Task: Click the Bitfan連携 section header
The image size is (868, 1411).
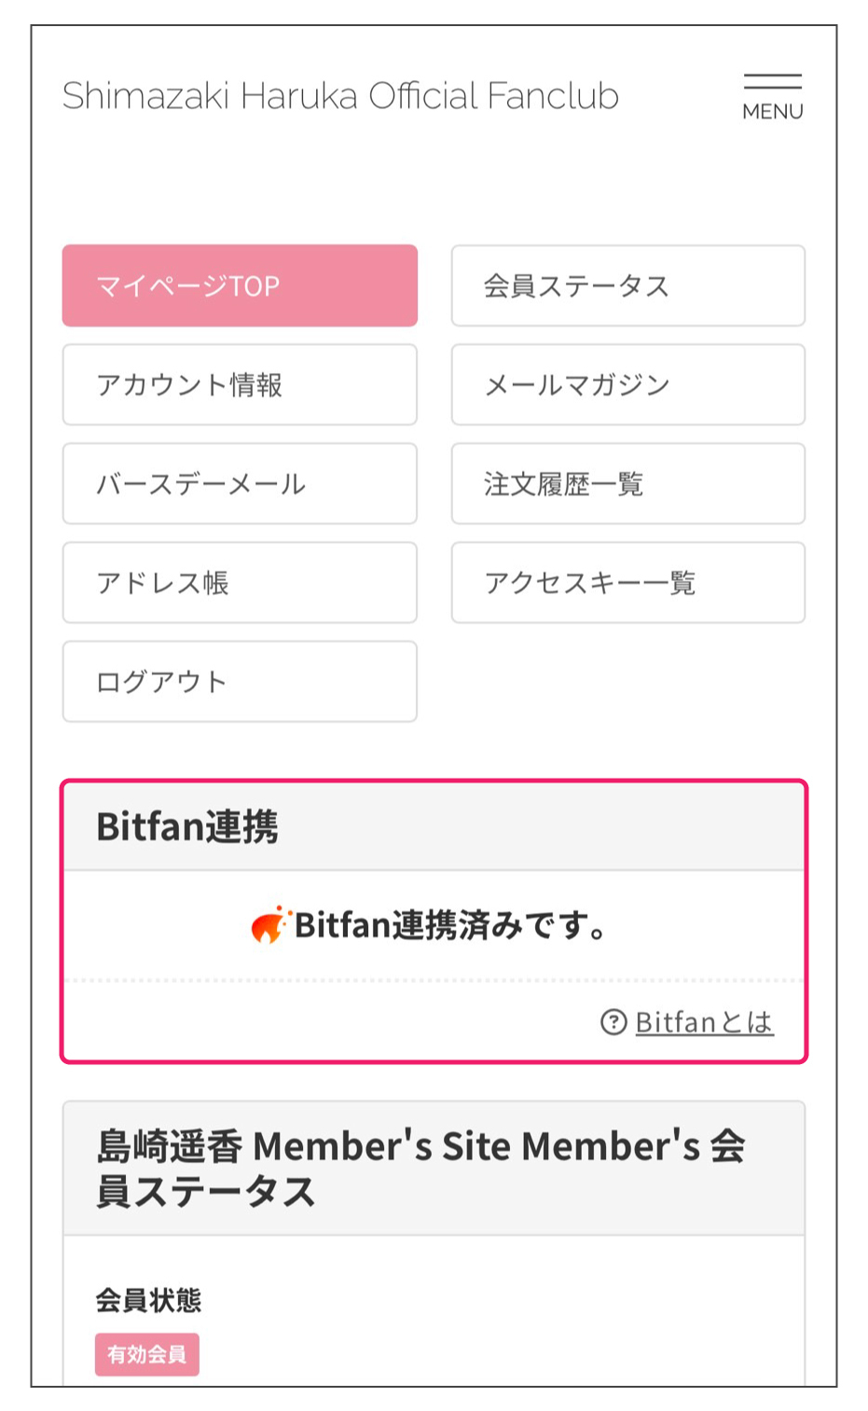Action: (x=434, y=826)
